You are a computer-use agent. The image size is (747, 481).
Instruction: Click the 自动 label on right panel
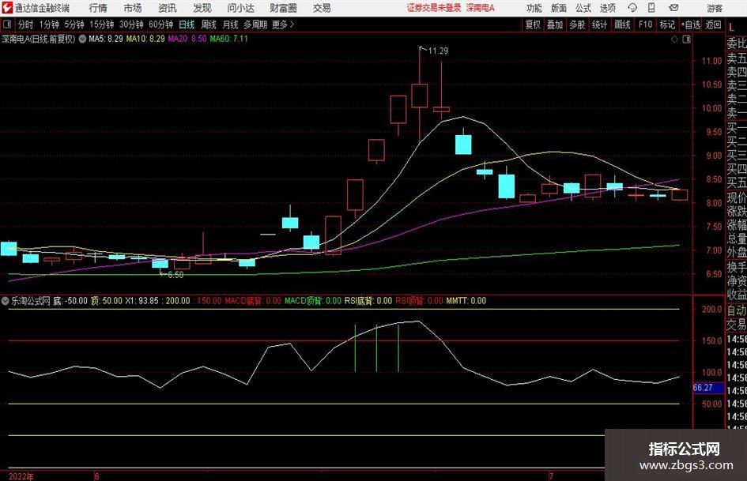tap(737, 310)
